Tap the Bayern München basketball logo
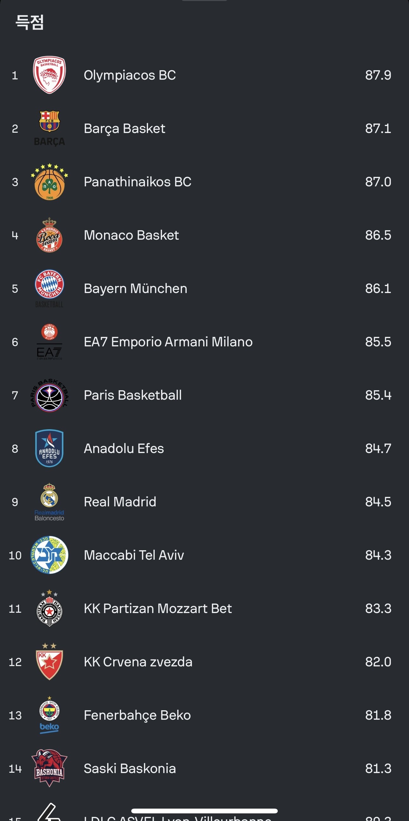 (49, 289)
